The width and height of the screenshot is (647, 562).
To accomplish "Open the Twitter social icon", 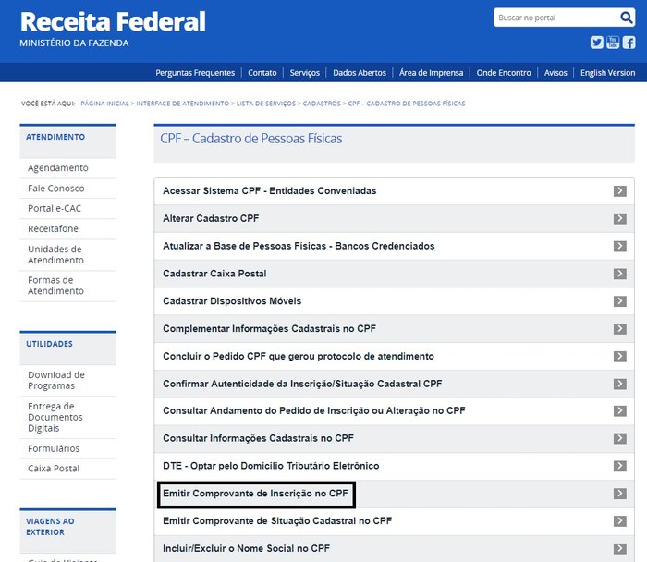I will 597,43.
